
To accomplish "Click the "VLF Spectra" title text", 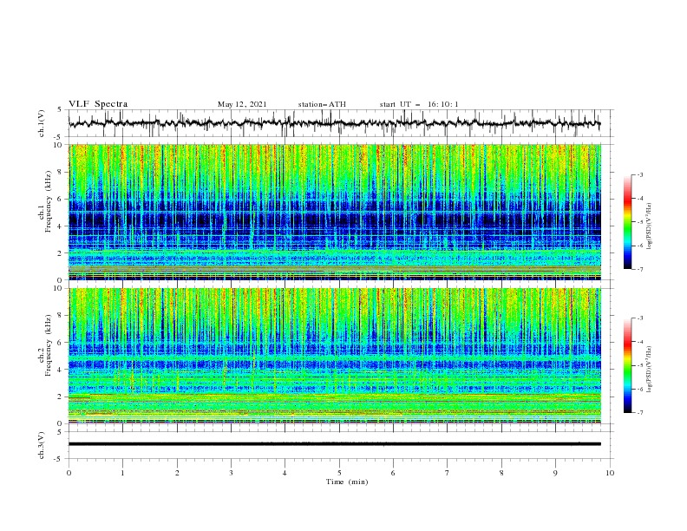I will click(98, 104).
